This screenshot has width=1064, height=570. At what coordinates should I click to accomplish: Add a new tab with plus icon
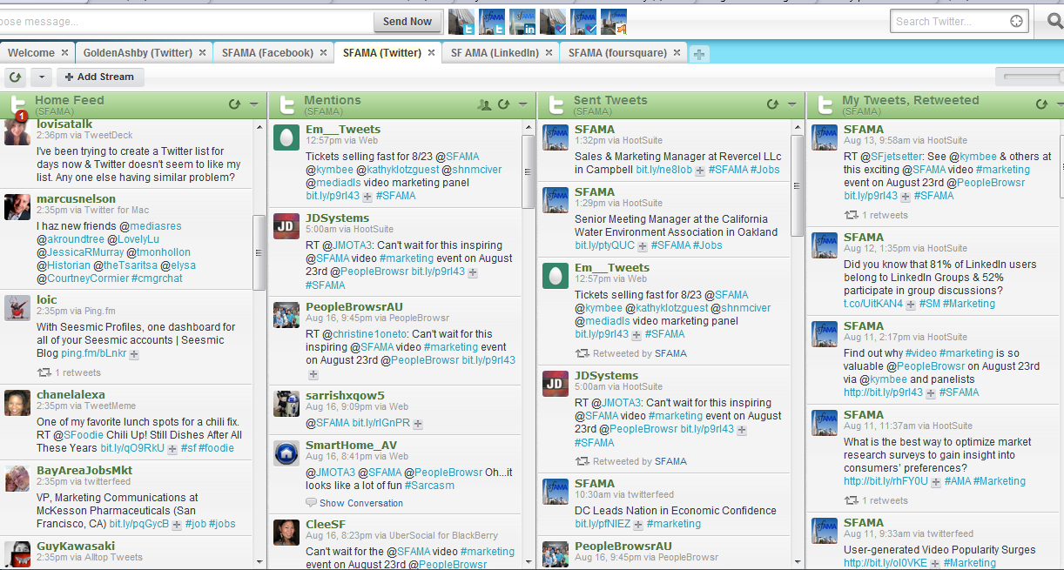coord(699,54)
